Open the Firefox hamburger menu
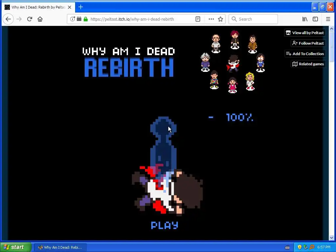This screenshot has width=336, height=252. [x=328, y=19]
